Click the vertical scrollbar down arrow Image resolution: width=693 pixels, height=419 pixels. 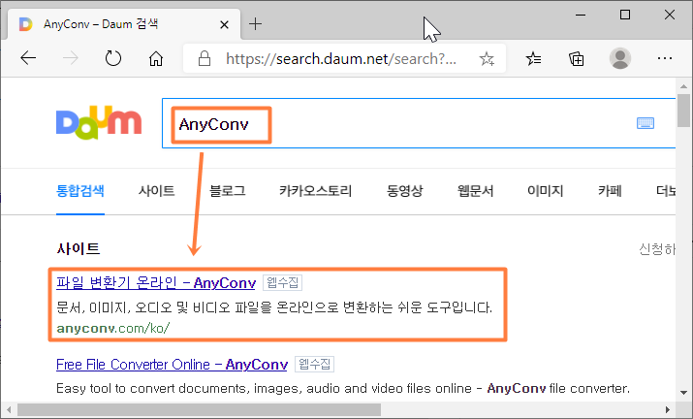pyautogui.click(x=683, y=393)
